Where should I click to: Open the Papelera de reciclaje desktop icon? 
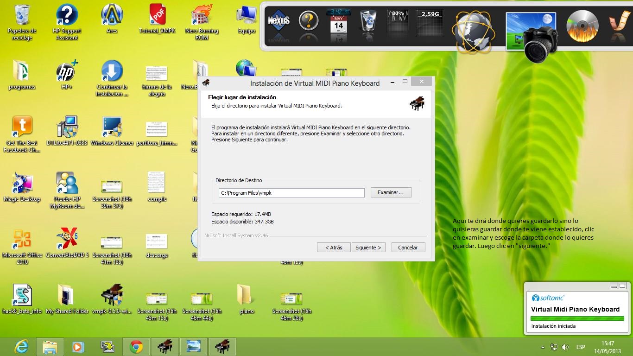click(x=22, y=22)
